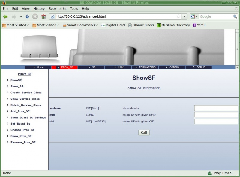The image size is (240, 177).
Task: Click the frame scrollbar down arrow
Action: point(237,67)
